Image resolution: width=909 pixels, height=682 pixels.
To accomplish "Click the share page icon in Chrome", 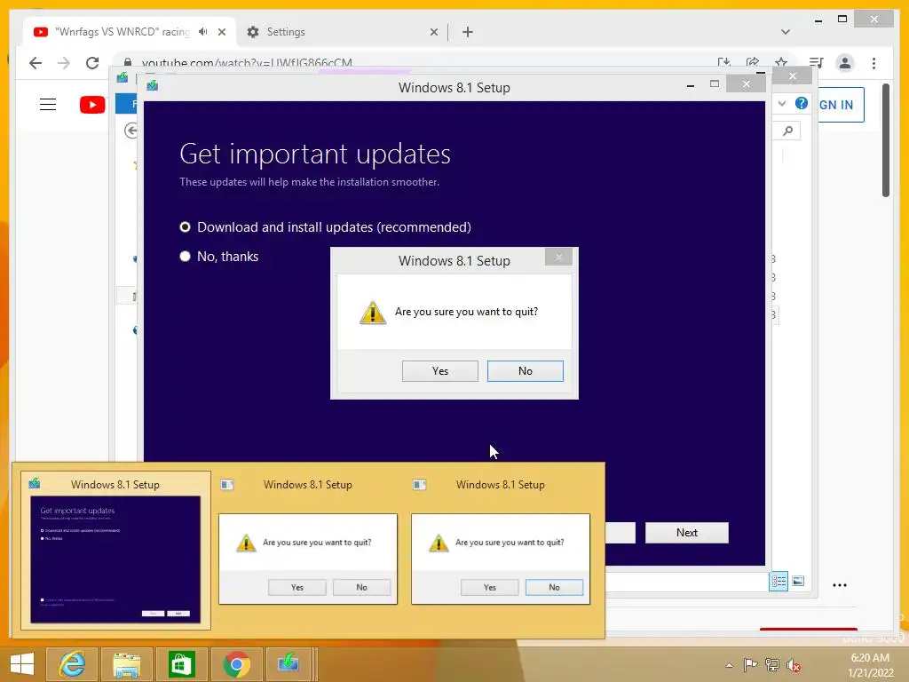I will [753, 63].
